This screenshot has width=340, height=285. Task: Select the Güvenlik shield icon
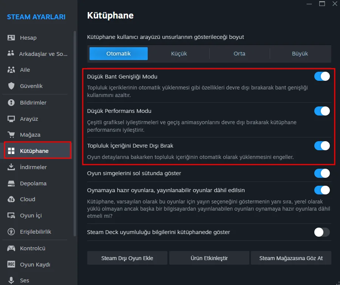pos(11,86)
